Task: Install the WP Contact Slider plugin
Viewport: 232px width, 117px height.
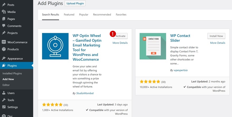Action: click(216, 36)
